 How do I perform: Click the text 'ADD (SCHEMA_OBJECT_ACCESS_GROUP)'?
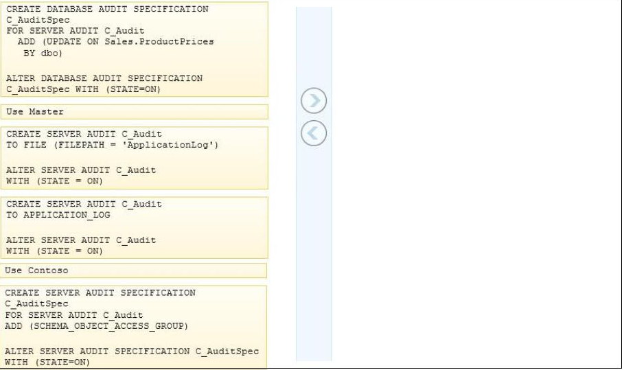pyautogui.click(x=96, y=326)
